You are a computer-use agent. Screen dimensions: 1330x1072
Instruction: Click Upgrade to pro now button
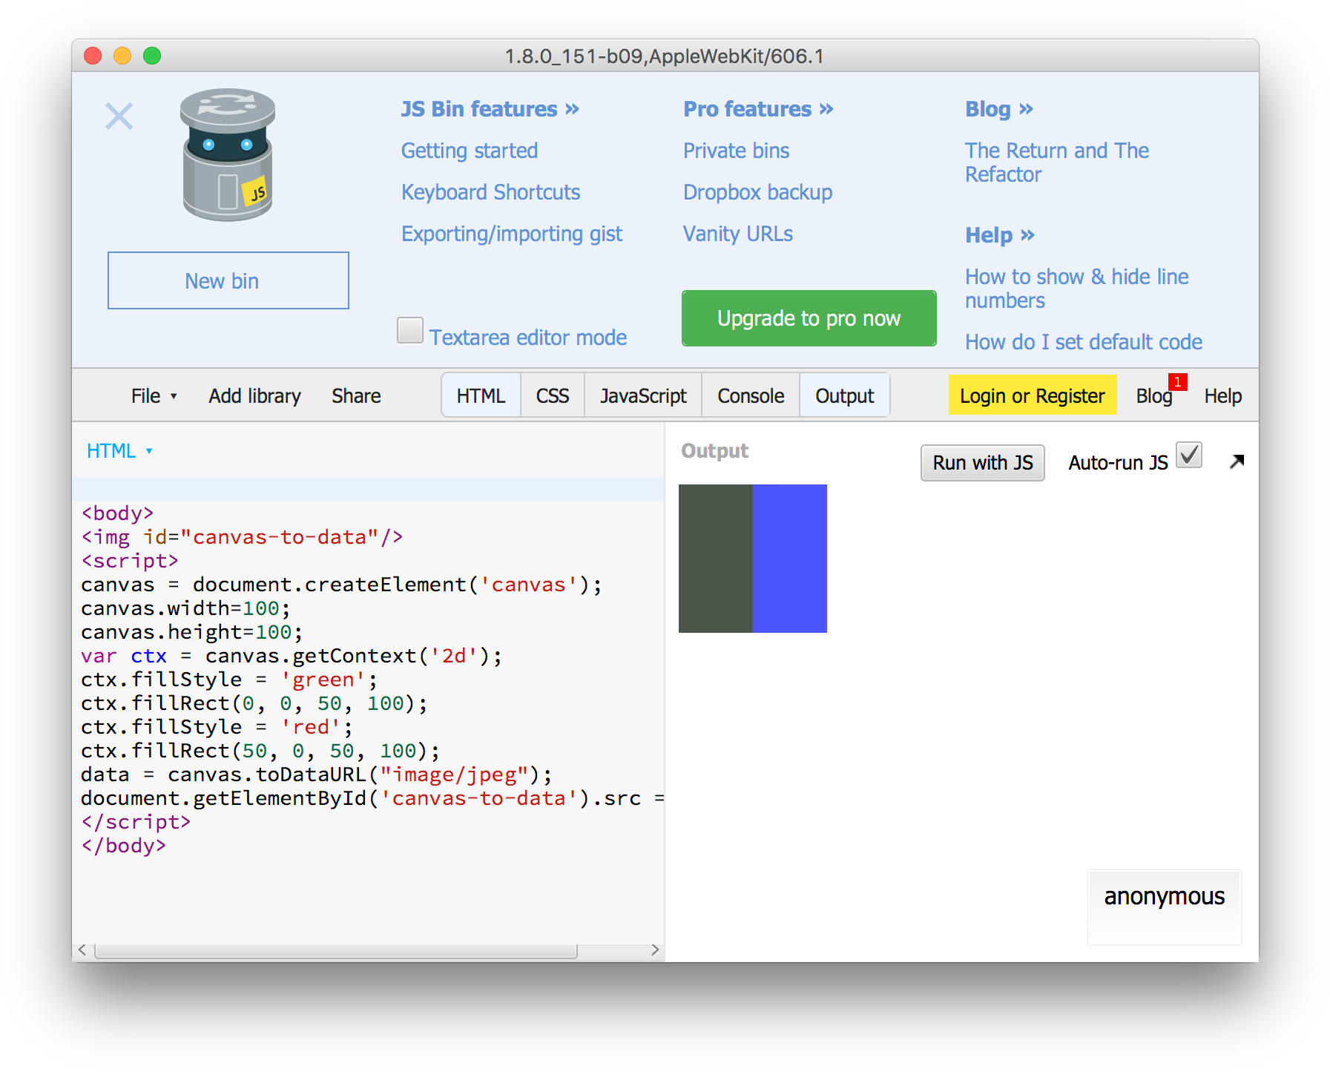809,318
